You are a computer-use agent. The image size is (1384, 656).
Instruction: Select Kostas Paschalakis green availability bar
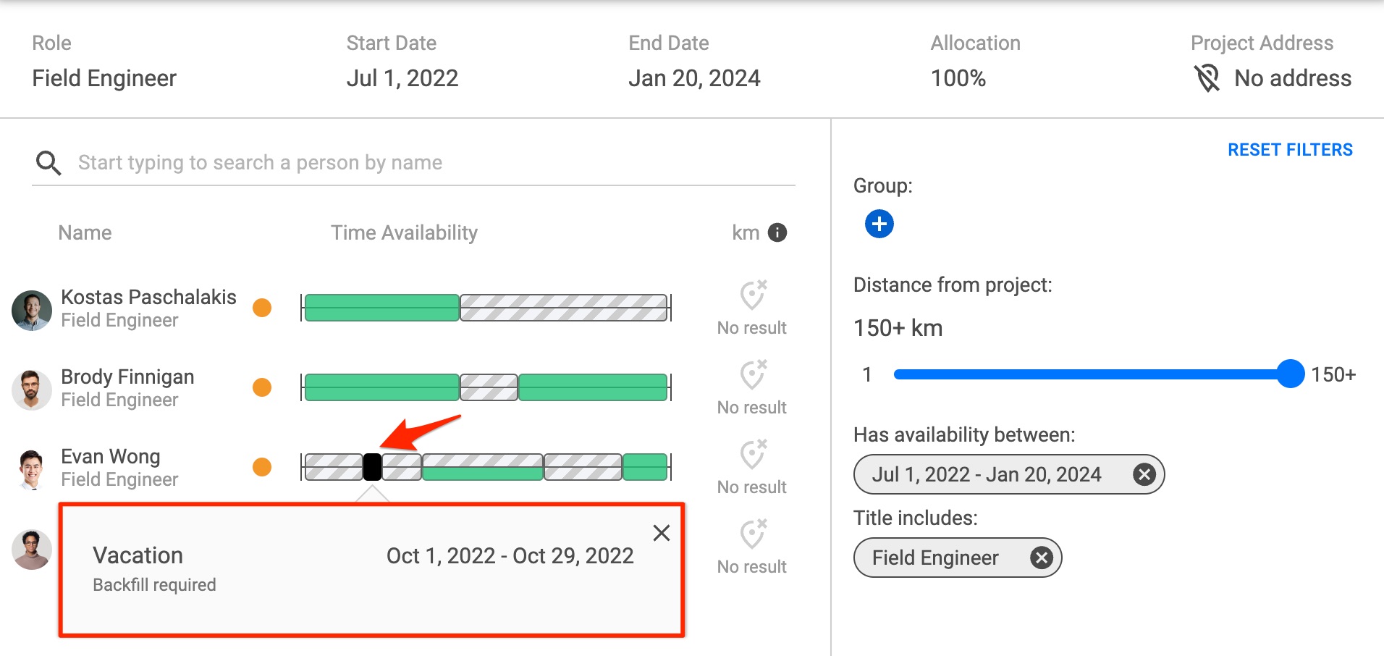pyautogui.click(x=381, y=308)
